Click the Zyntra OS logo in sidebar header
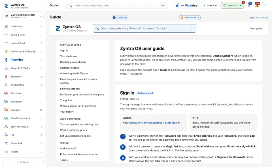272x167 pixels. (x=6, y=6)
